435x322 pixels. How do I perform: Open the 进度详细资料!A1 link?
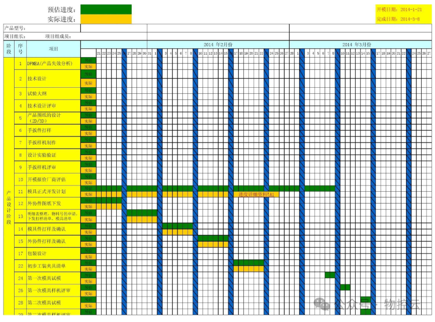pos(256,194)
